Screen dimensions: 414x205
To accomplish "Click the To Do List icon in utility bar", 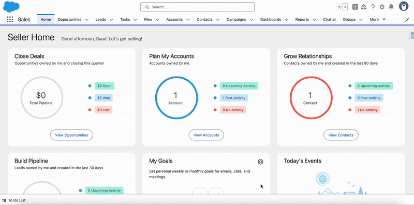I will point(4,200).
